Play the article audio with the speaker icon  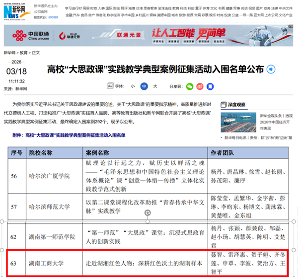point(270,69)
